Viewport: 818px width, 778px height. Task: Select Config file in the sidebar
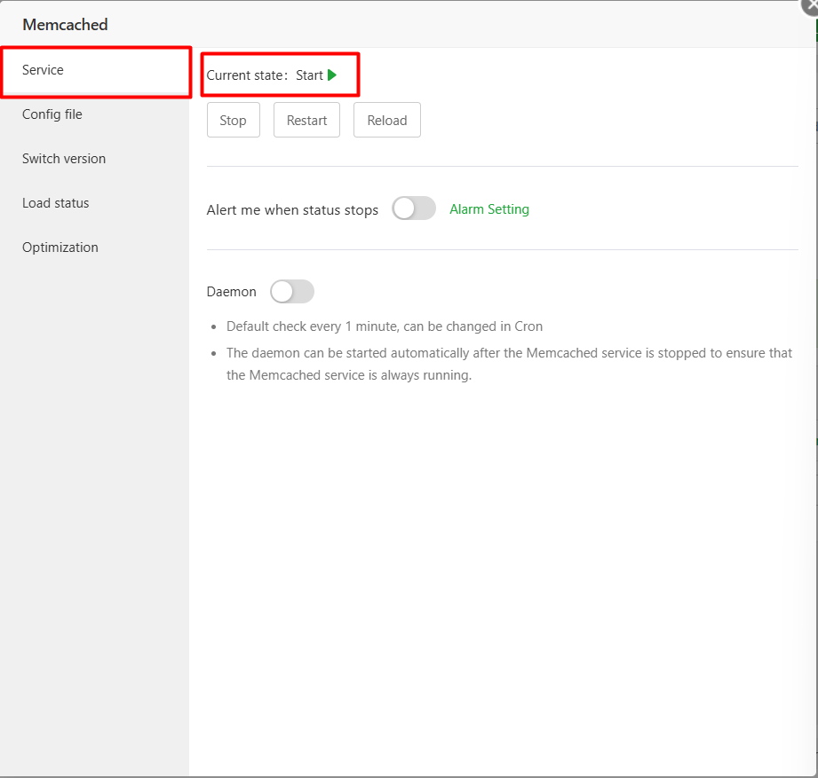(51, 114)
